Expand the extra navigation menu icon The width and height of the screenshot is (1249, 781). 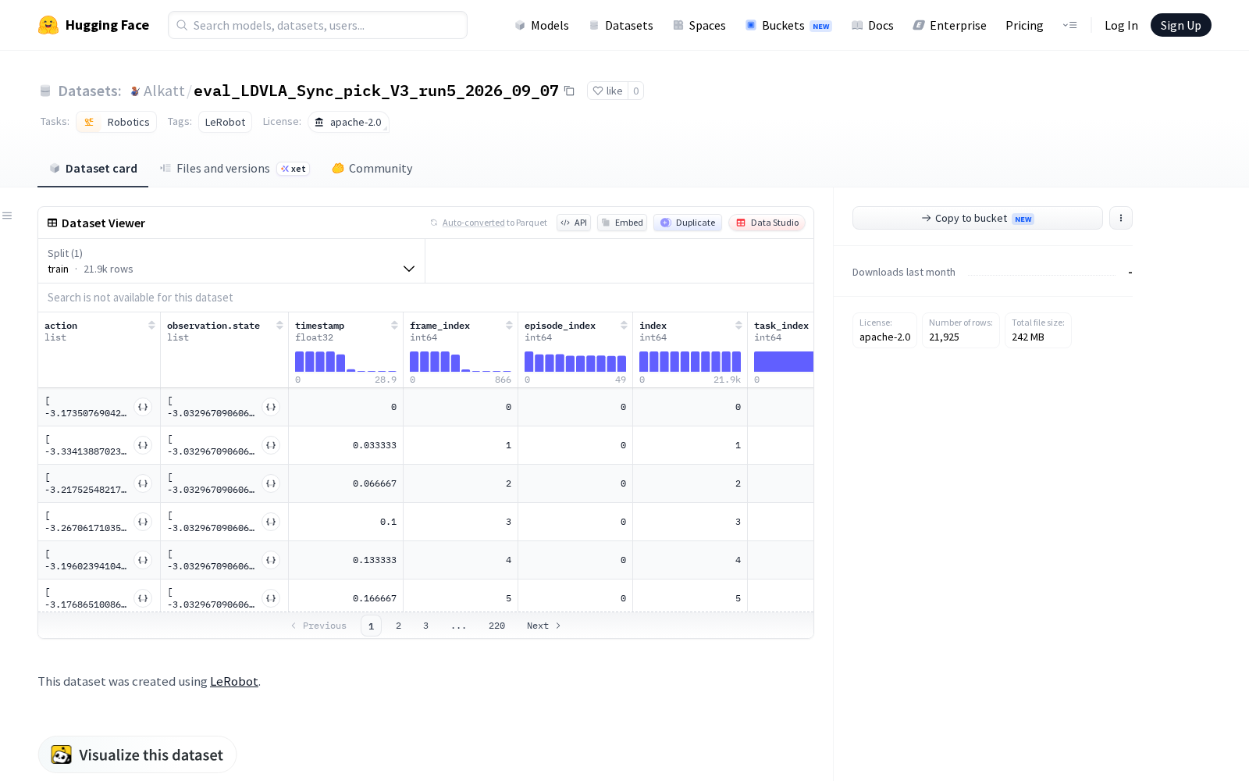point(1069,25)
